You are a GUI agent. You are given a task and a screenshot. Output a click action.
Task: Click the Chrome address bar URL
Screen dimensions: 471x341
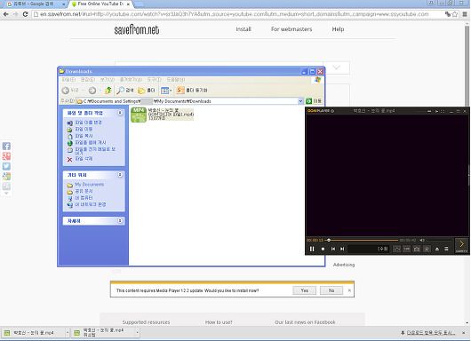coord(234,14)
